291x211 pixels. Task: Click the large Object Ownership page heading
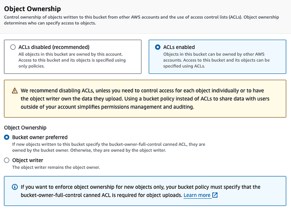(x=33, y=9)
